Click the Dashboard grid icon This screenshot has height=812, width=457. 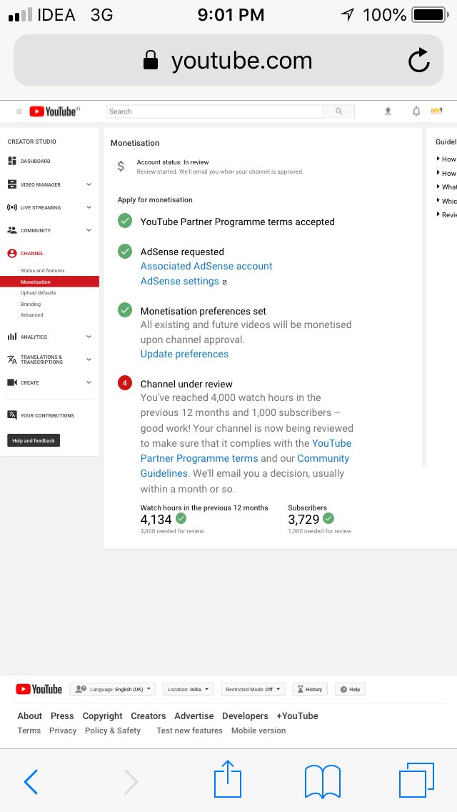[12, 161]
